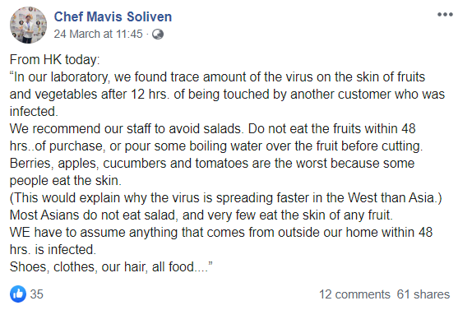Open the post options three-dot menu
458x310 pixels.
(445, 14)
